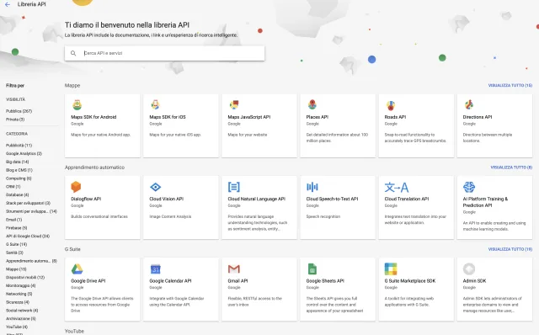Click the search magnifier icon

pyautogui.click(x=73, y=53)
